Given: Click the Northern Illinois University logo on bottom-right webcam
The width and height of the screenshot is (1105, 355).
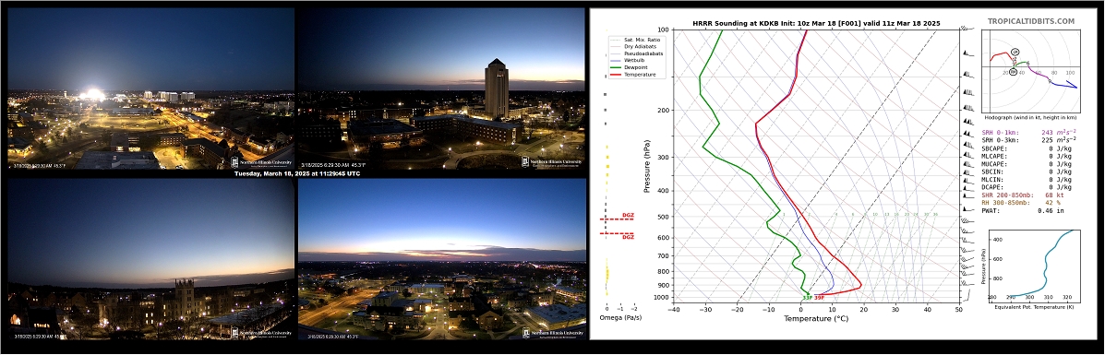Looking at the screenshot, I should coord(553,333).
